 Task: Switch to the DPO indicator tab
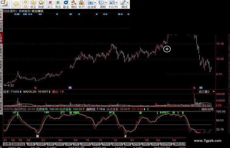click(96, 144)
